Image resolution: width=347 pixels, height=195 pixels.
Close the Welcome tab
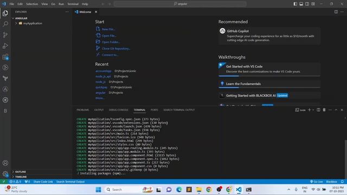point(96,12)
